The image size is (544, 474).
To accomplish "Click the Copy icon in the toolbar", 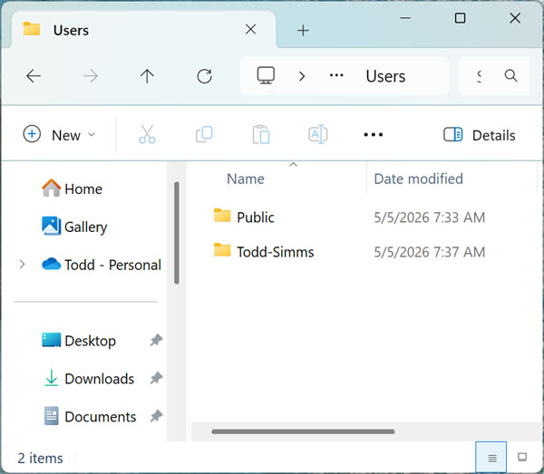I will pyautogui.click(x=204, y=134).
